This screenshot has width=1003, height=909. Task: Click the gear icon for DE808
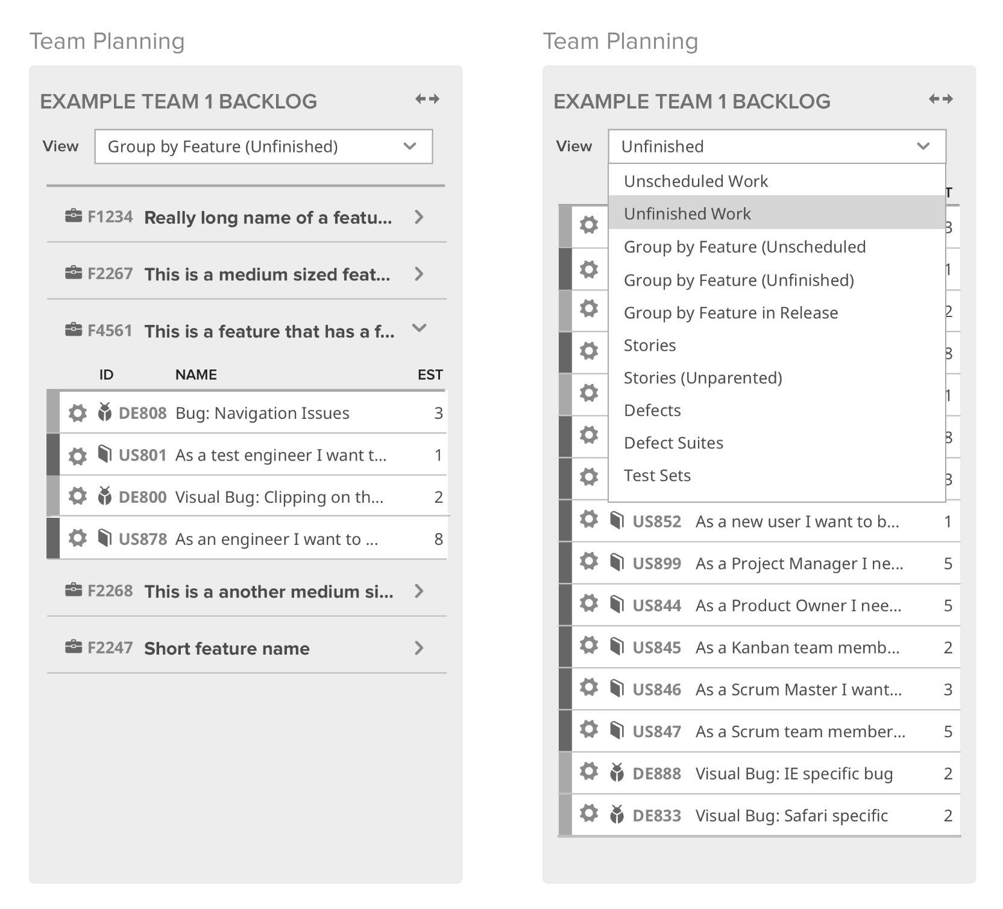coord(77,413)
